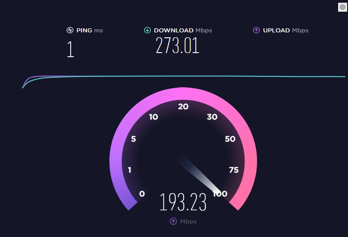Click the download arrow icon
Screen dimensions: 348x237
click(x=147, y=30)
